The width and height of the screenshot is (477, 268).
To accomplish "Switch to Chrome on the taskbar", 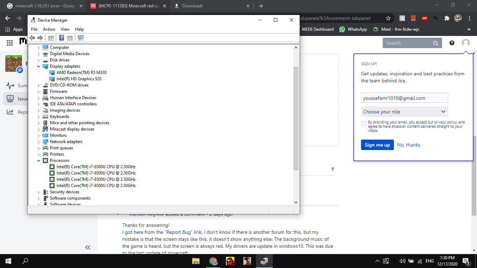I will point(213,261).
